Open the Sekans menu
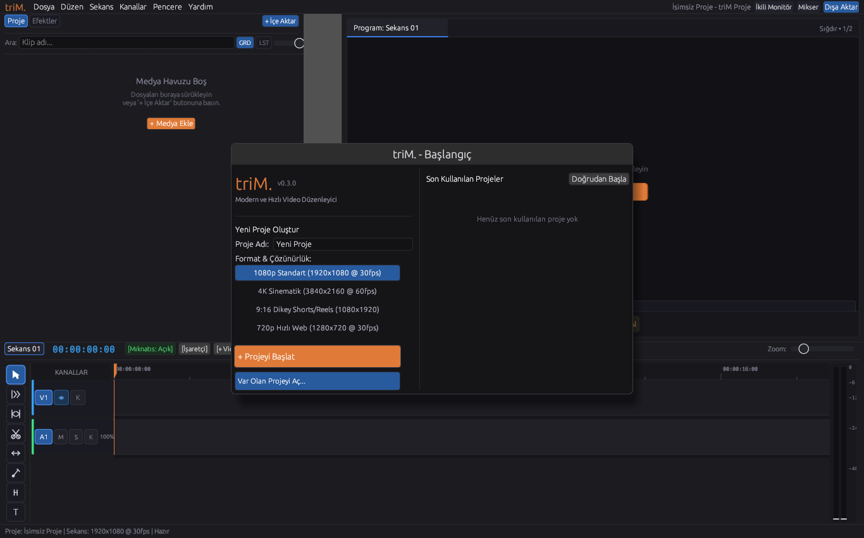The width and height of the screenshot is (864, 538). [101, 7]
